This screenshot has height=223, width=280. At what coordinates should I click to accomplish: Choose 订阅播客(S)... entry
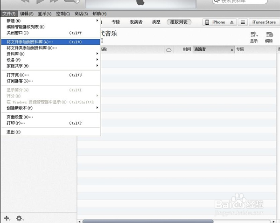pos(50,81)
